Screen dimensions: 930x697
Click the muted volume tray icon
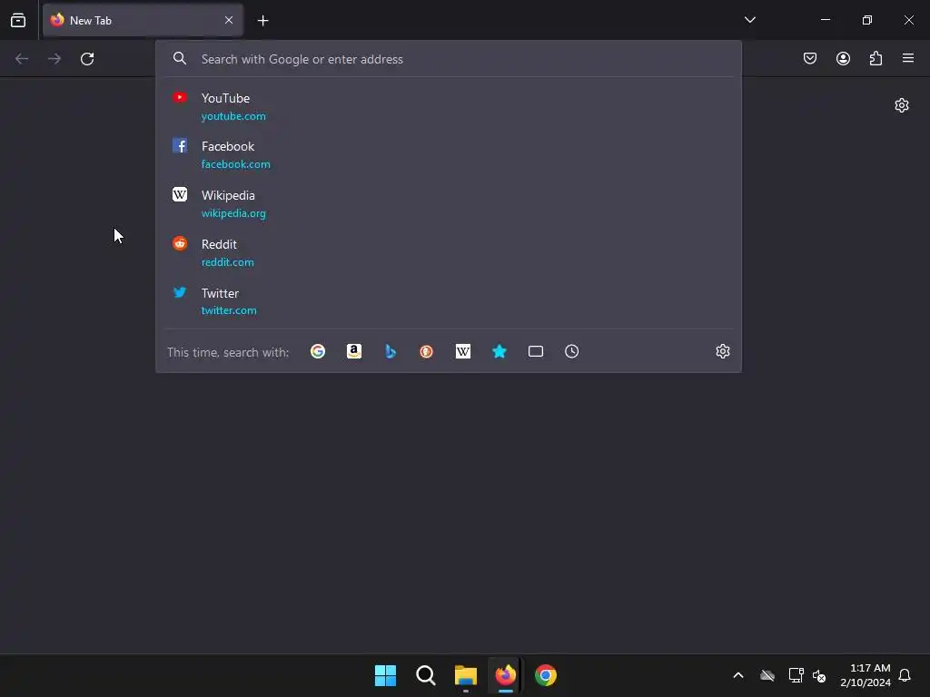819,675
